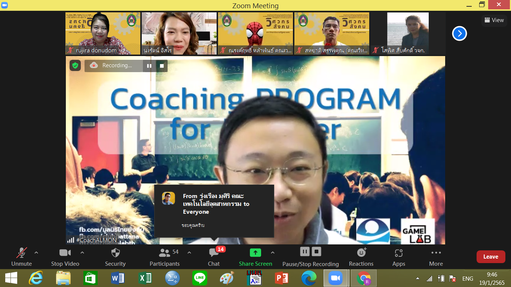Open PowerPoint from taskbar
The image size is (511, 287).
pyautogui.click(x=281, y=278)
